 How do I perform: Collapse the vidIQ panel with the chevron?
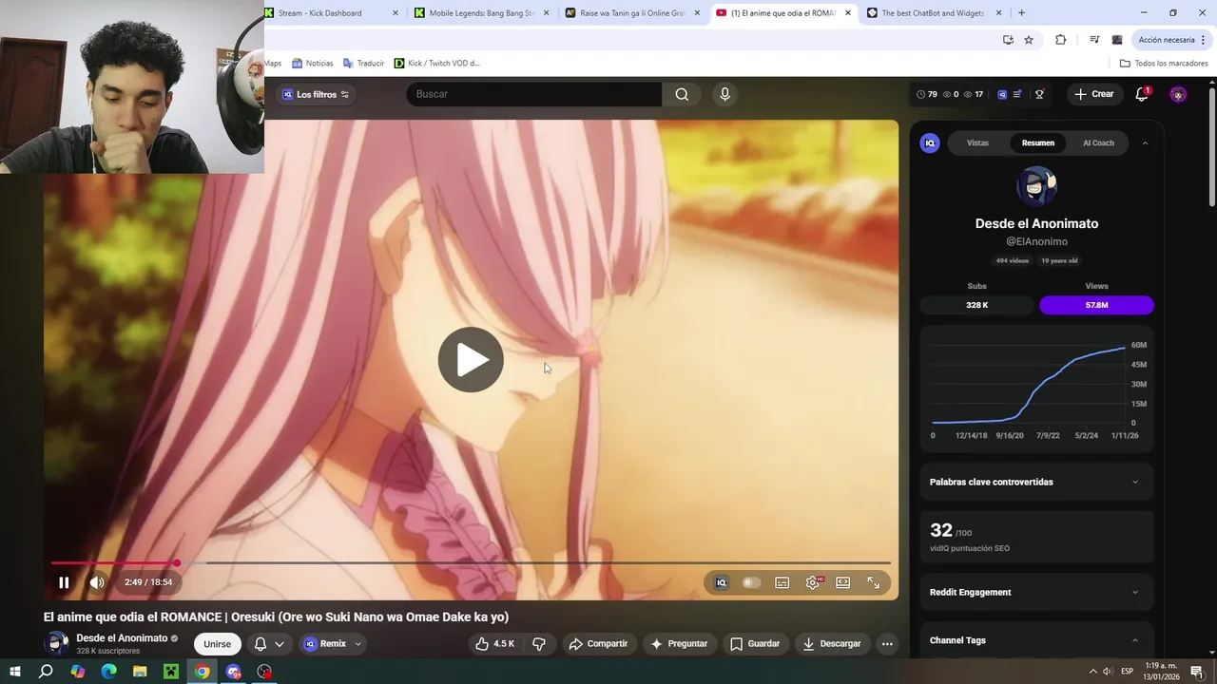pos(1145,142)
